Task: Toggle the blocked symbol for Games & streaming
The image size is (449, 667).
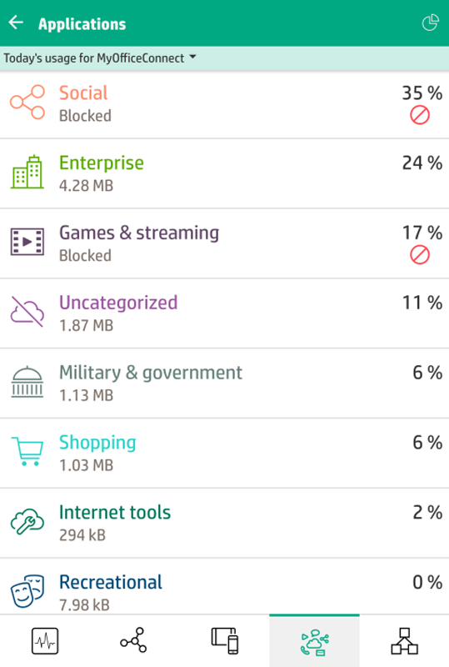Action: click(x=420, y=255)
